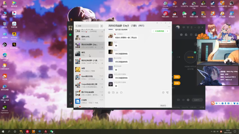Open Microsoft Edge desktop shortcut
Screen dimensions: 239x134
[4, 57]
